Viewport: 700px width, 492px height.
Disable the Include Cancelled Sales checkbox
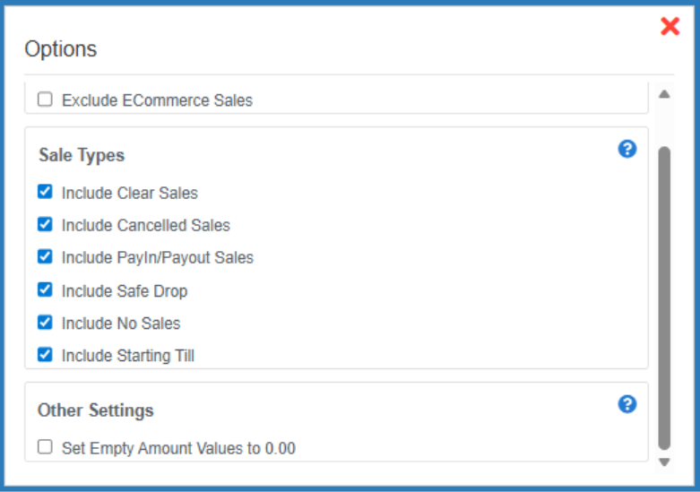[x=45, y=224]
